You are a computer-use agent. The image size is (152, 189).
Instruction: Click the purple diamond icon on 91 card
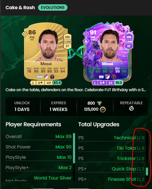[x=86, y=34]
